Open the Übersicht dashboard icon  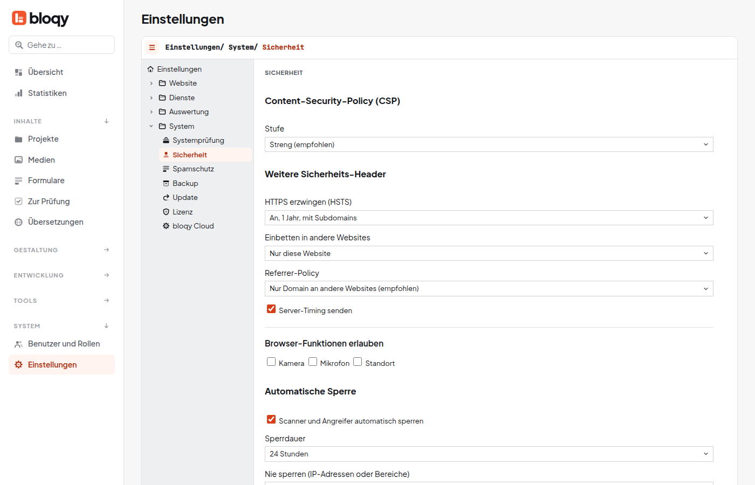point(18,72)
